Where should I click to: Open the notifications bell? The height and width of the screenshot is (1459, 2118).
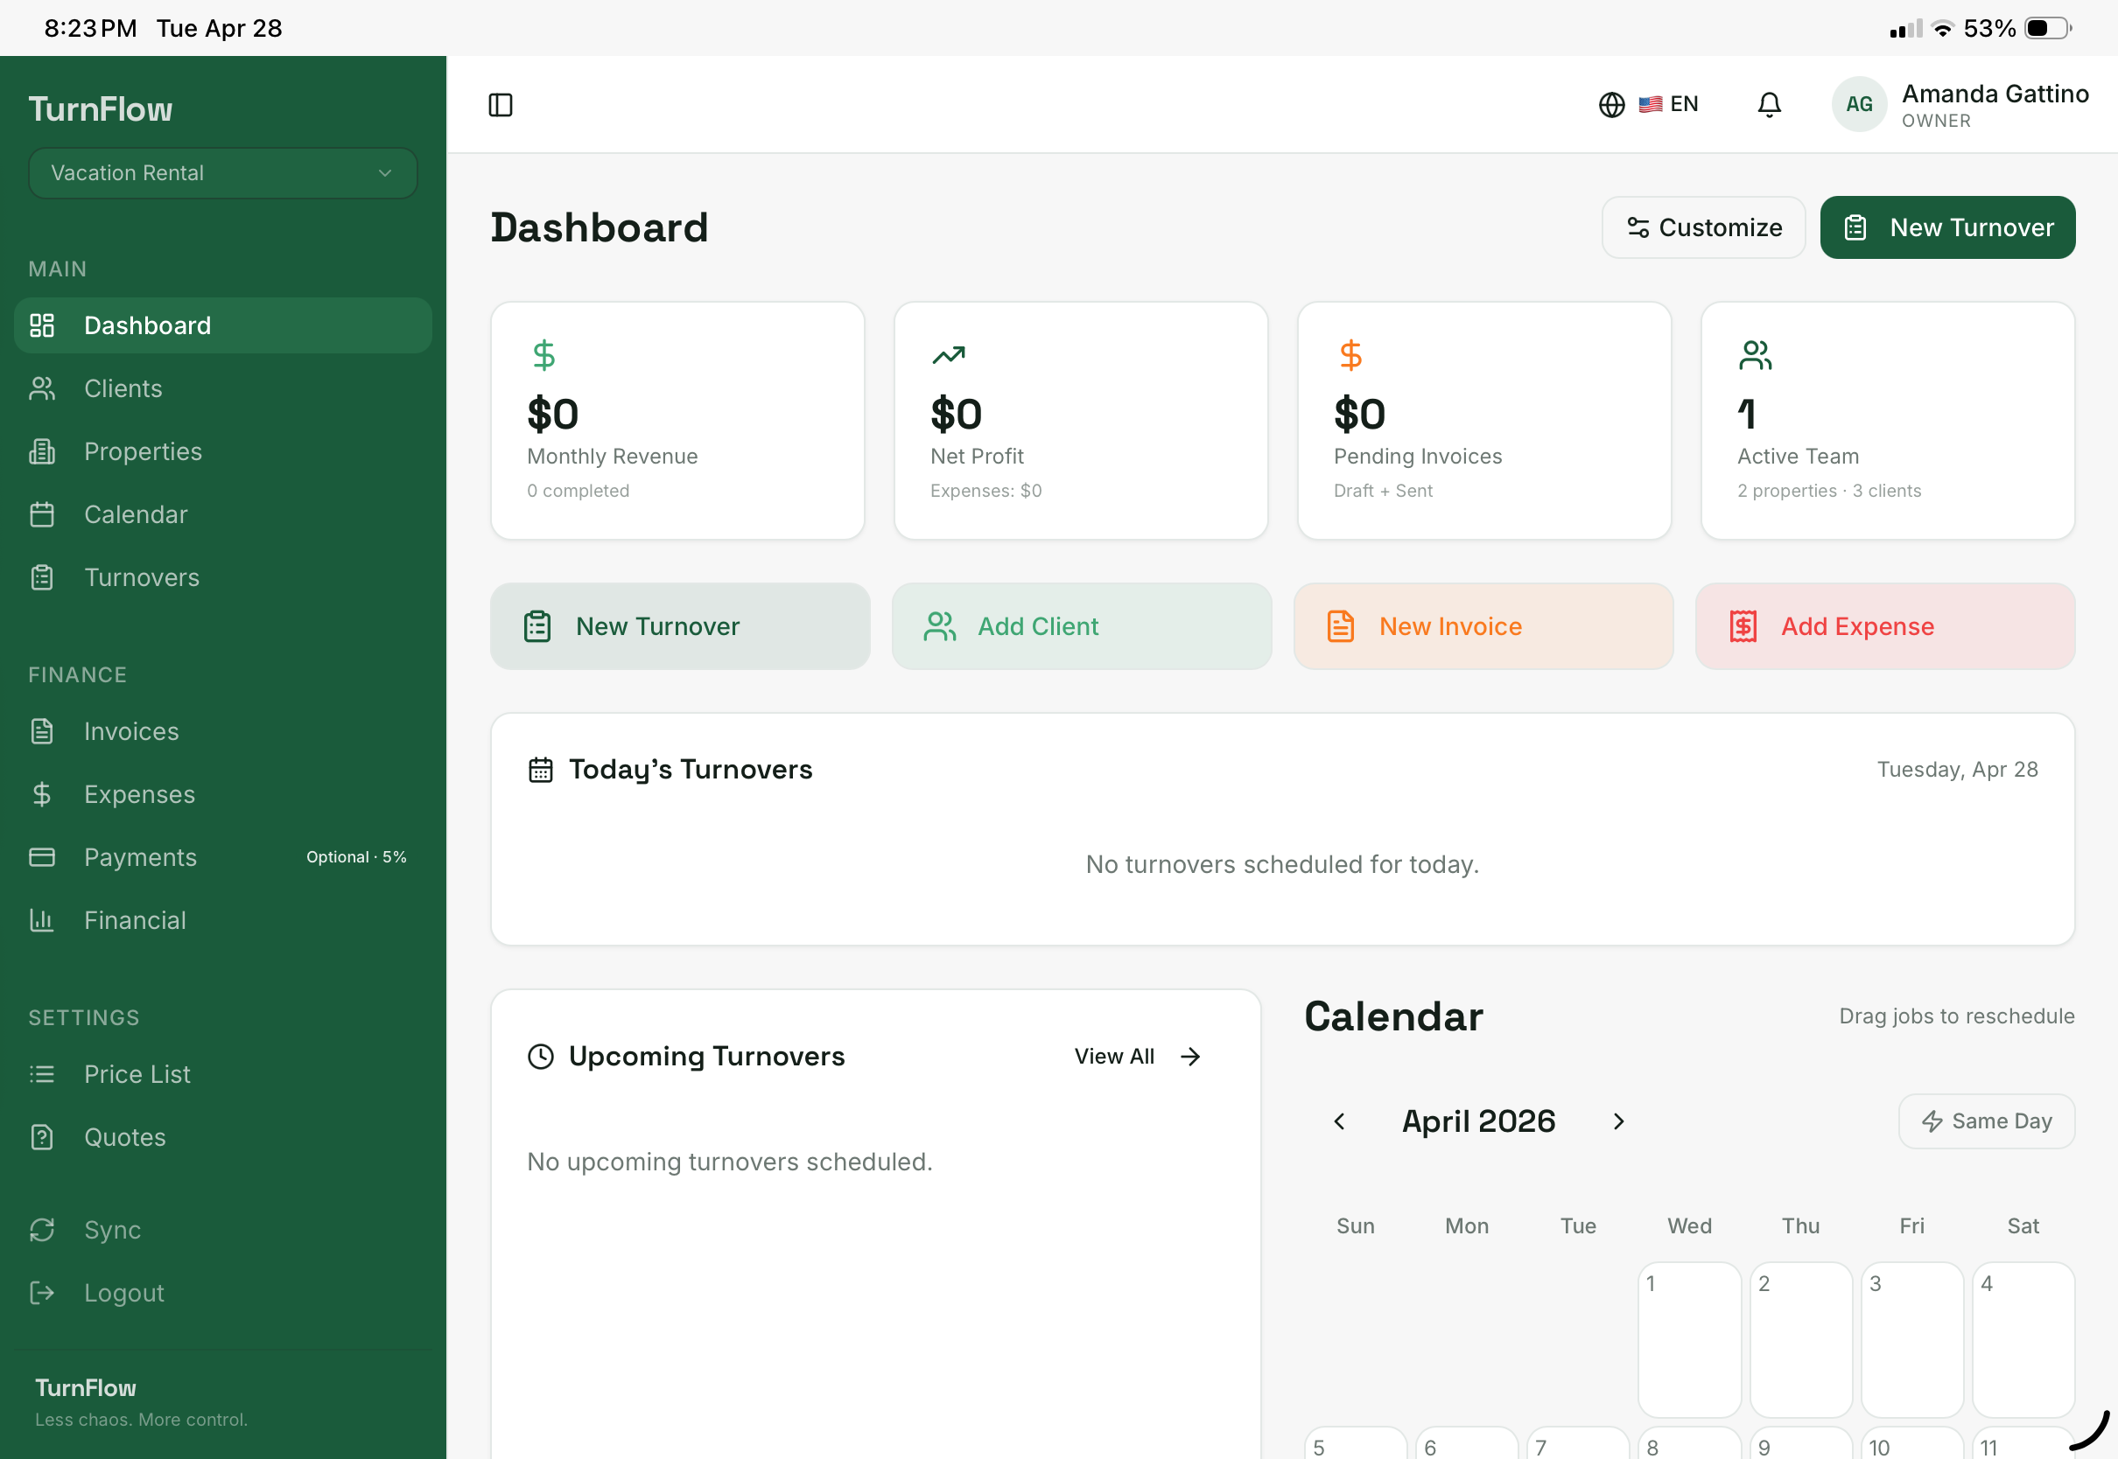tap(1769, 105)
